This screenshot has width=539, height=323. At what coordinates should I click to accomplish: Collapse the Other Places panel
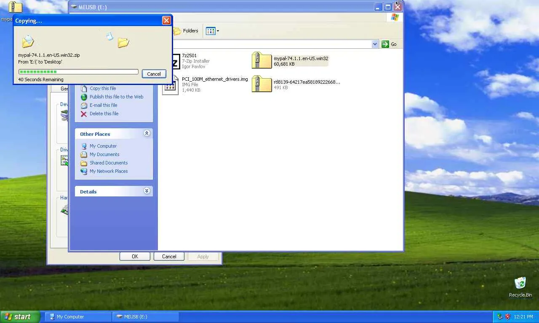[147, 133]
